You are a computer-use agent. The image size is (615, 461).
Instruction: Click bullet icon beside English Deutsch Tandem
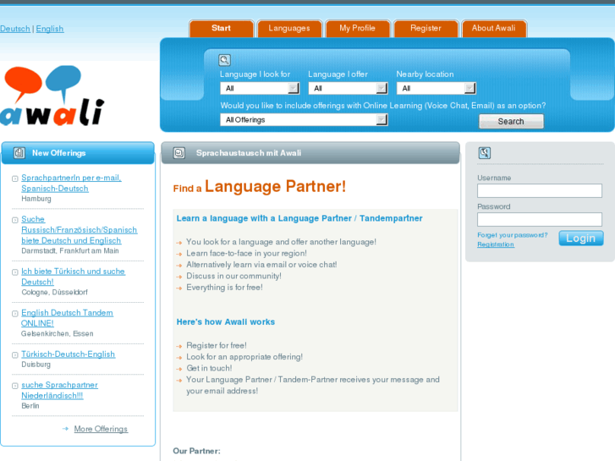(15, 314)
